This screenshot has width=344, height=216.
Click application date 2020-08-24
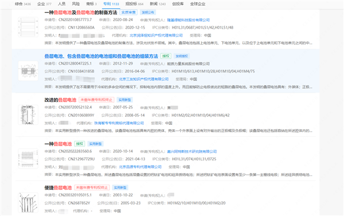(x=123, y=19)
